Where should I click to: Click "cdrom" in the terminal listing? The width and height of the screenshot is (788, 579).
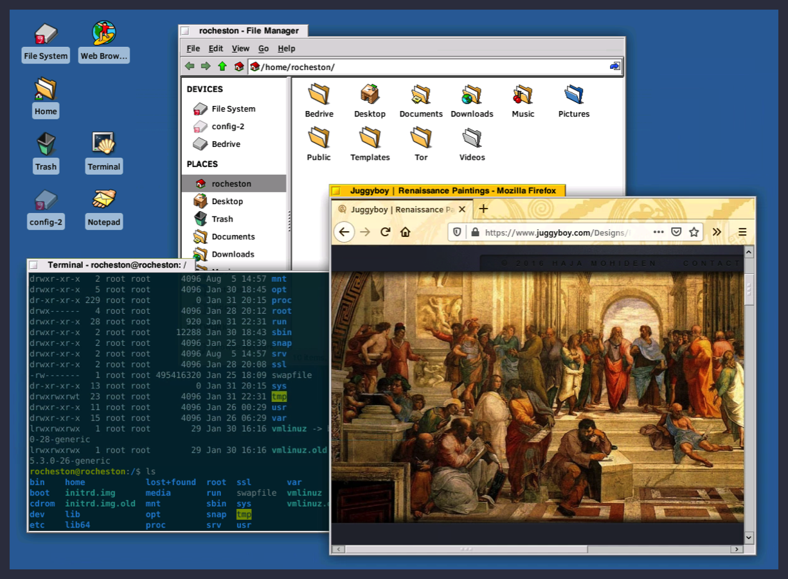click(42, 504)
